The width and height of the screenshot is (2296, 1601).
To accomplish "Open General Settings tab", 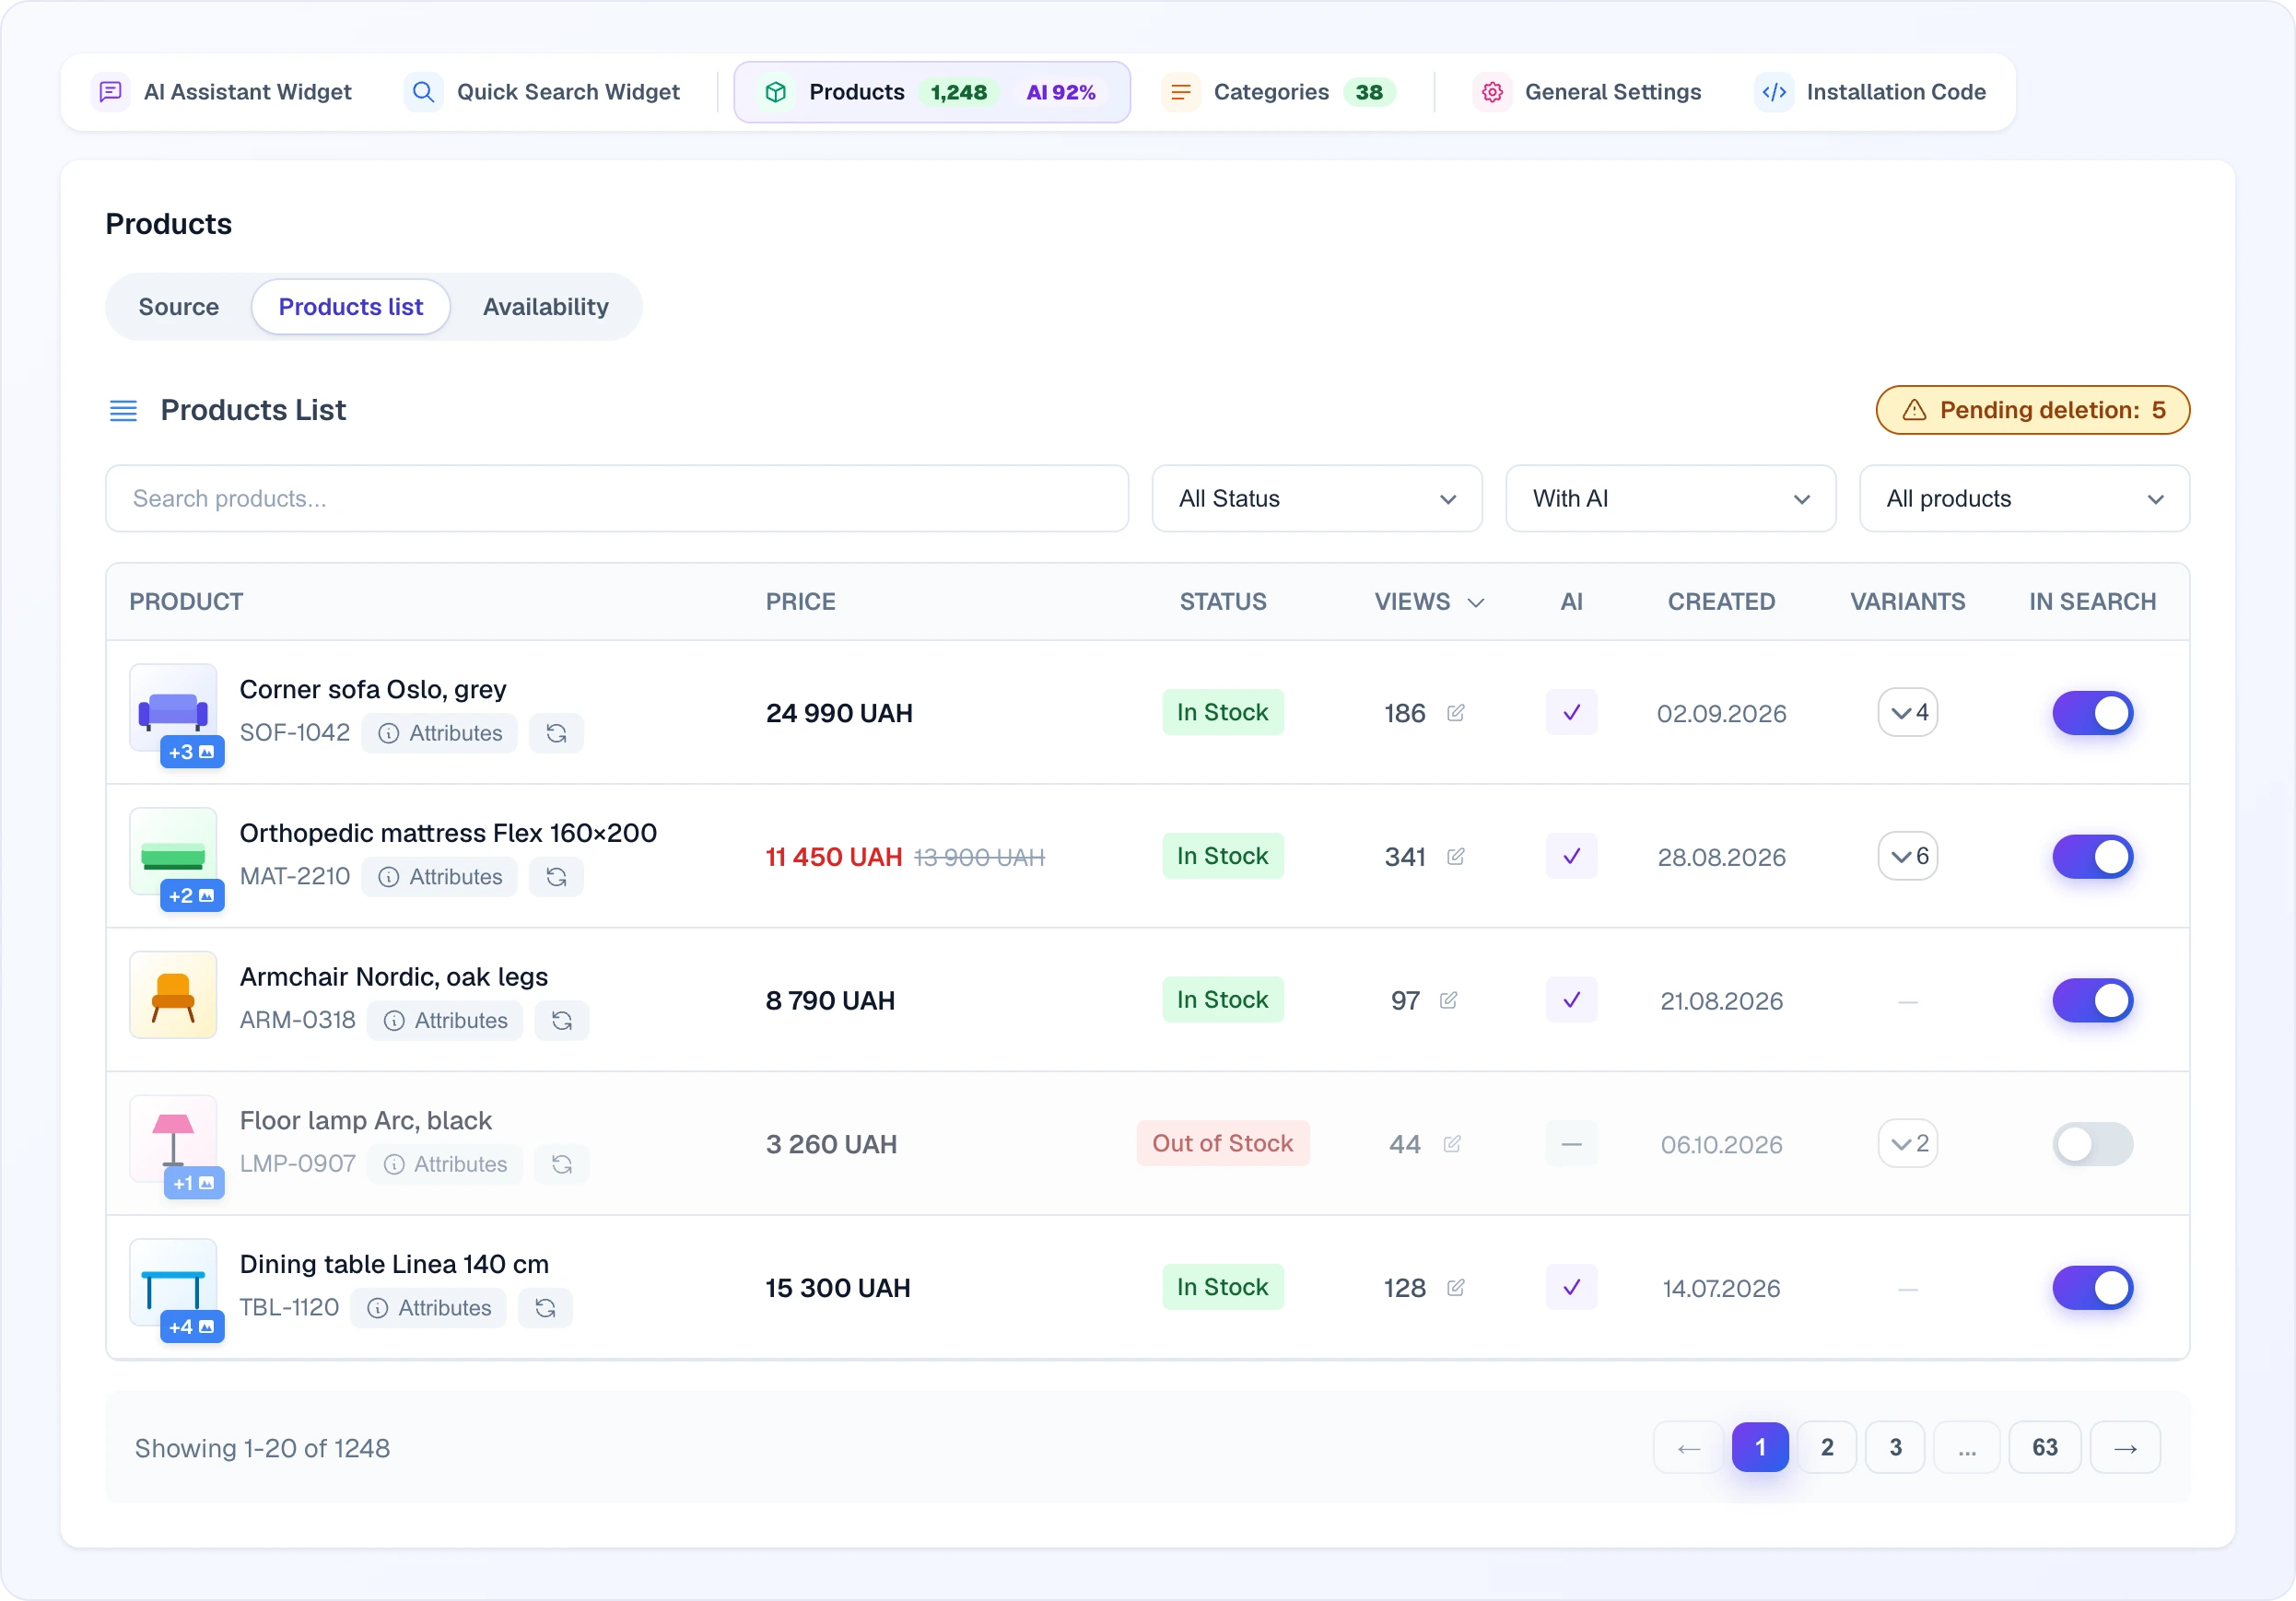I will coord(1588,92).
